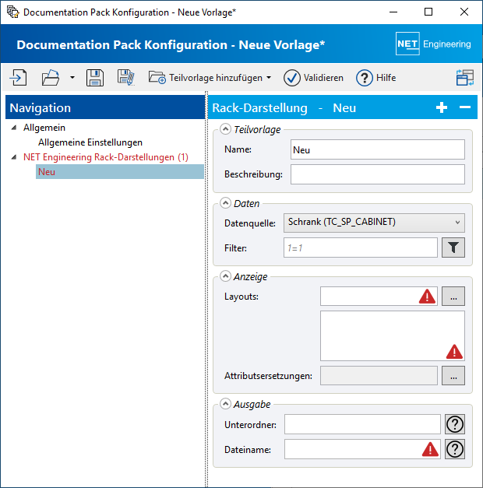The image size is (483, 488).
Task: Click the application icon in the title bar
Action: (12, 12)
